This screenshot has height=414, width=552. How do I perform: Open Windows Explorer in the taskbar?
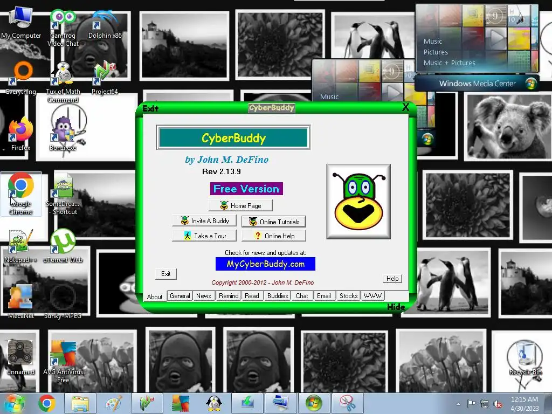80,403
